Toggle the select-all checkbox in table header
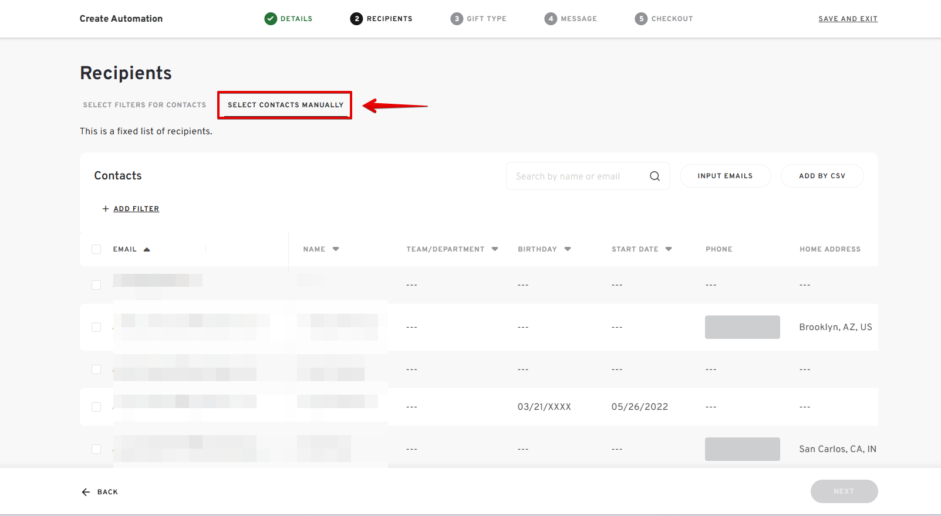Image resolution: width=941 pixels, height=516 pixels. pos(96,249)
